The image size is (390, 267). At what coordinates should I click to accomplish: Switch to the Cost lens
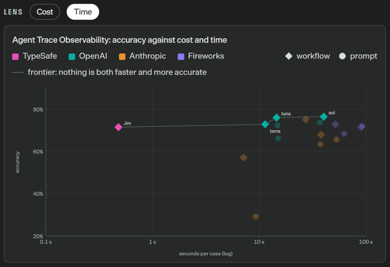click(x=45, y=12)
